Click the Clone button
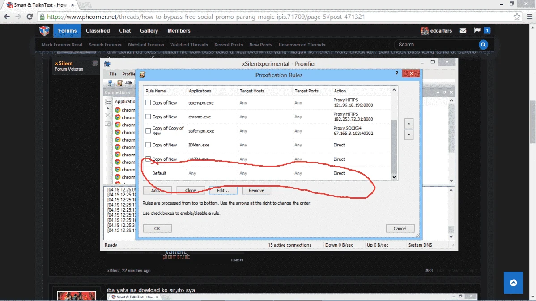The height and width of the screenshot is (301, 536). [191, 190]
